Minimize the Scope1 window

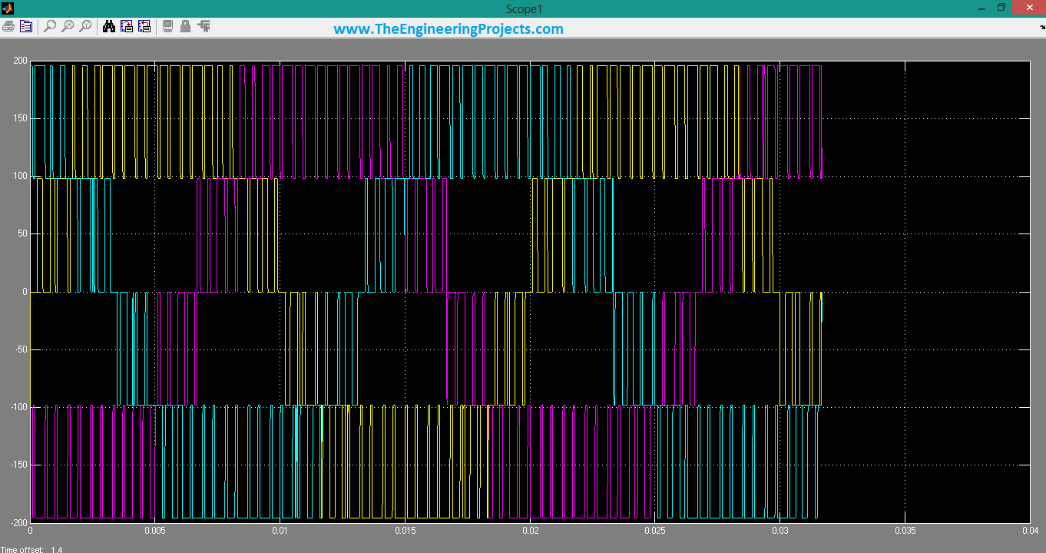[x=981, y=8]
